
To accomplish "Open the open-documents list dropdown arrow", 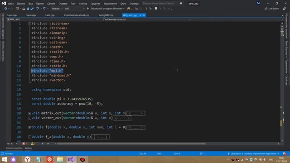I will pos(283,15).
